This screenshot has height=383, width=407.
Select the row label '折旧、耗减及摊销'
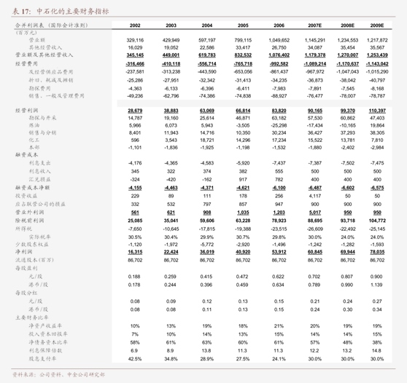pos(51,80)
